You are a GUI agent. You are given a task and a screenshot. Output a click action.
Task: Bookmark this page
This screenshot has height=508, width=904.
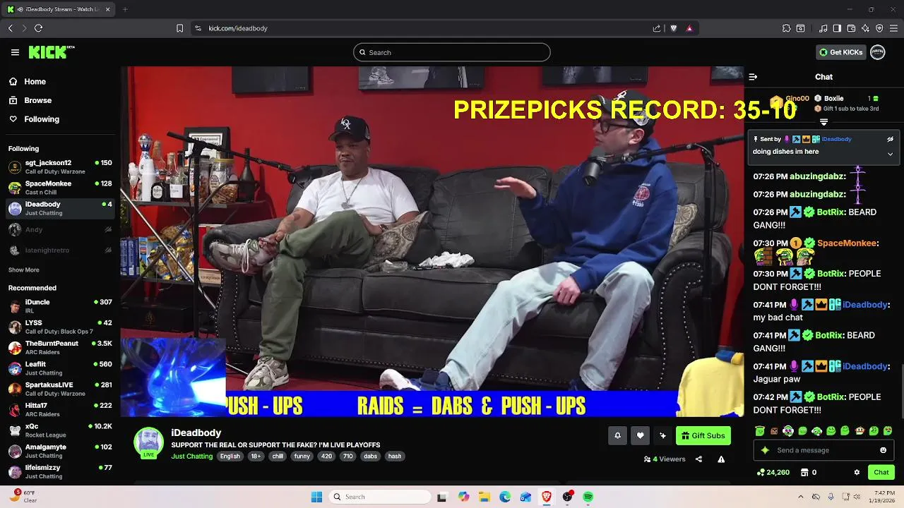coord(179,28)
